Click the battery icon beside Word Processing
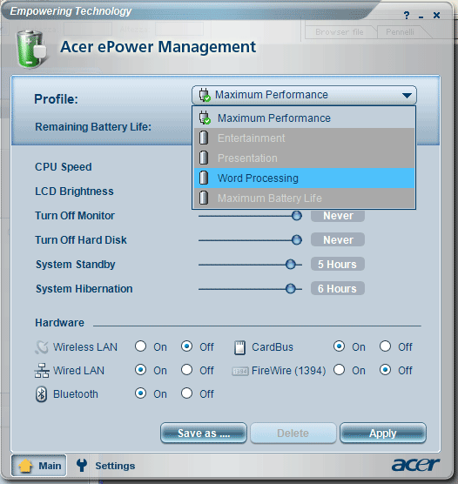Image resolution: width=458 pixels, height=484 pixels. 204,178
